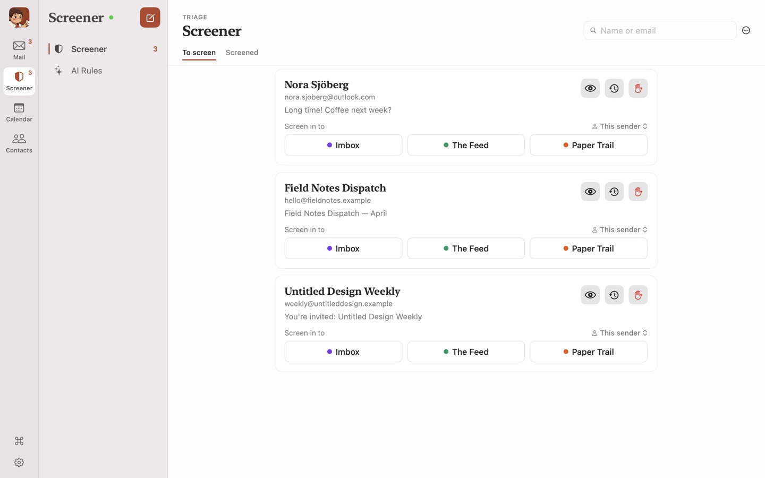The width and height of the screenshot is (765, 478).
Task: Click 'You're invited: Untitled Design Weekly' subject
Action: pyautogui.click(x=353, y=317)
